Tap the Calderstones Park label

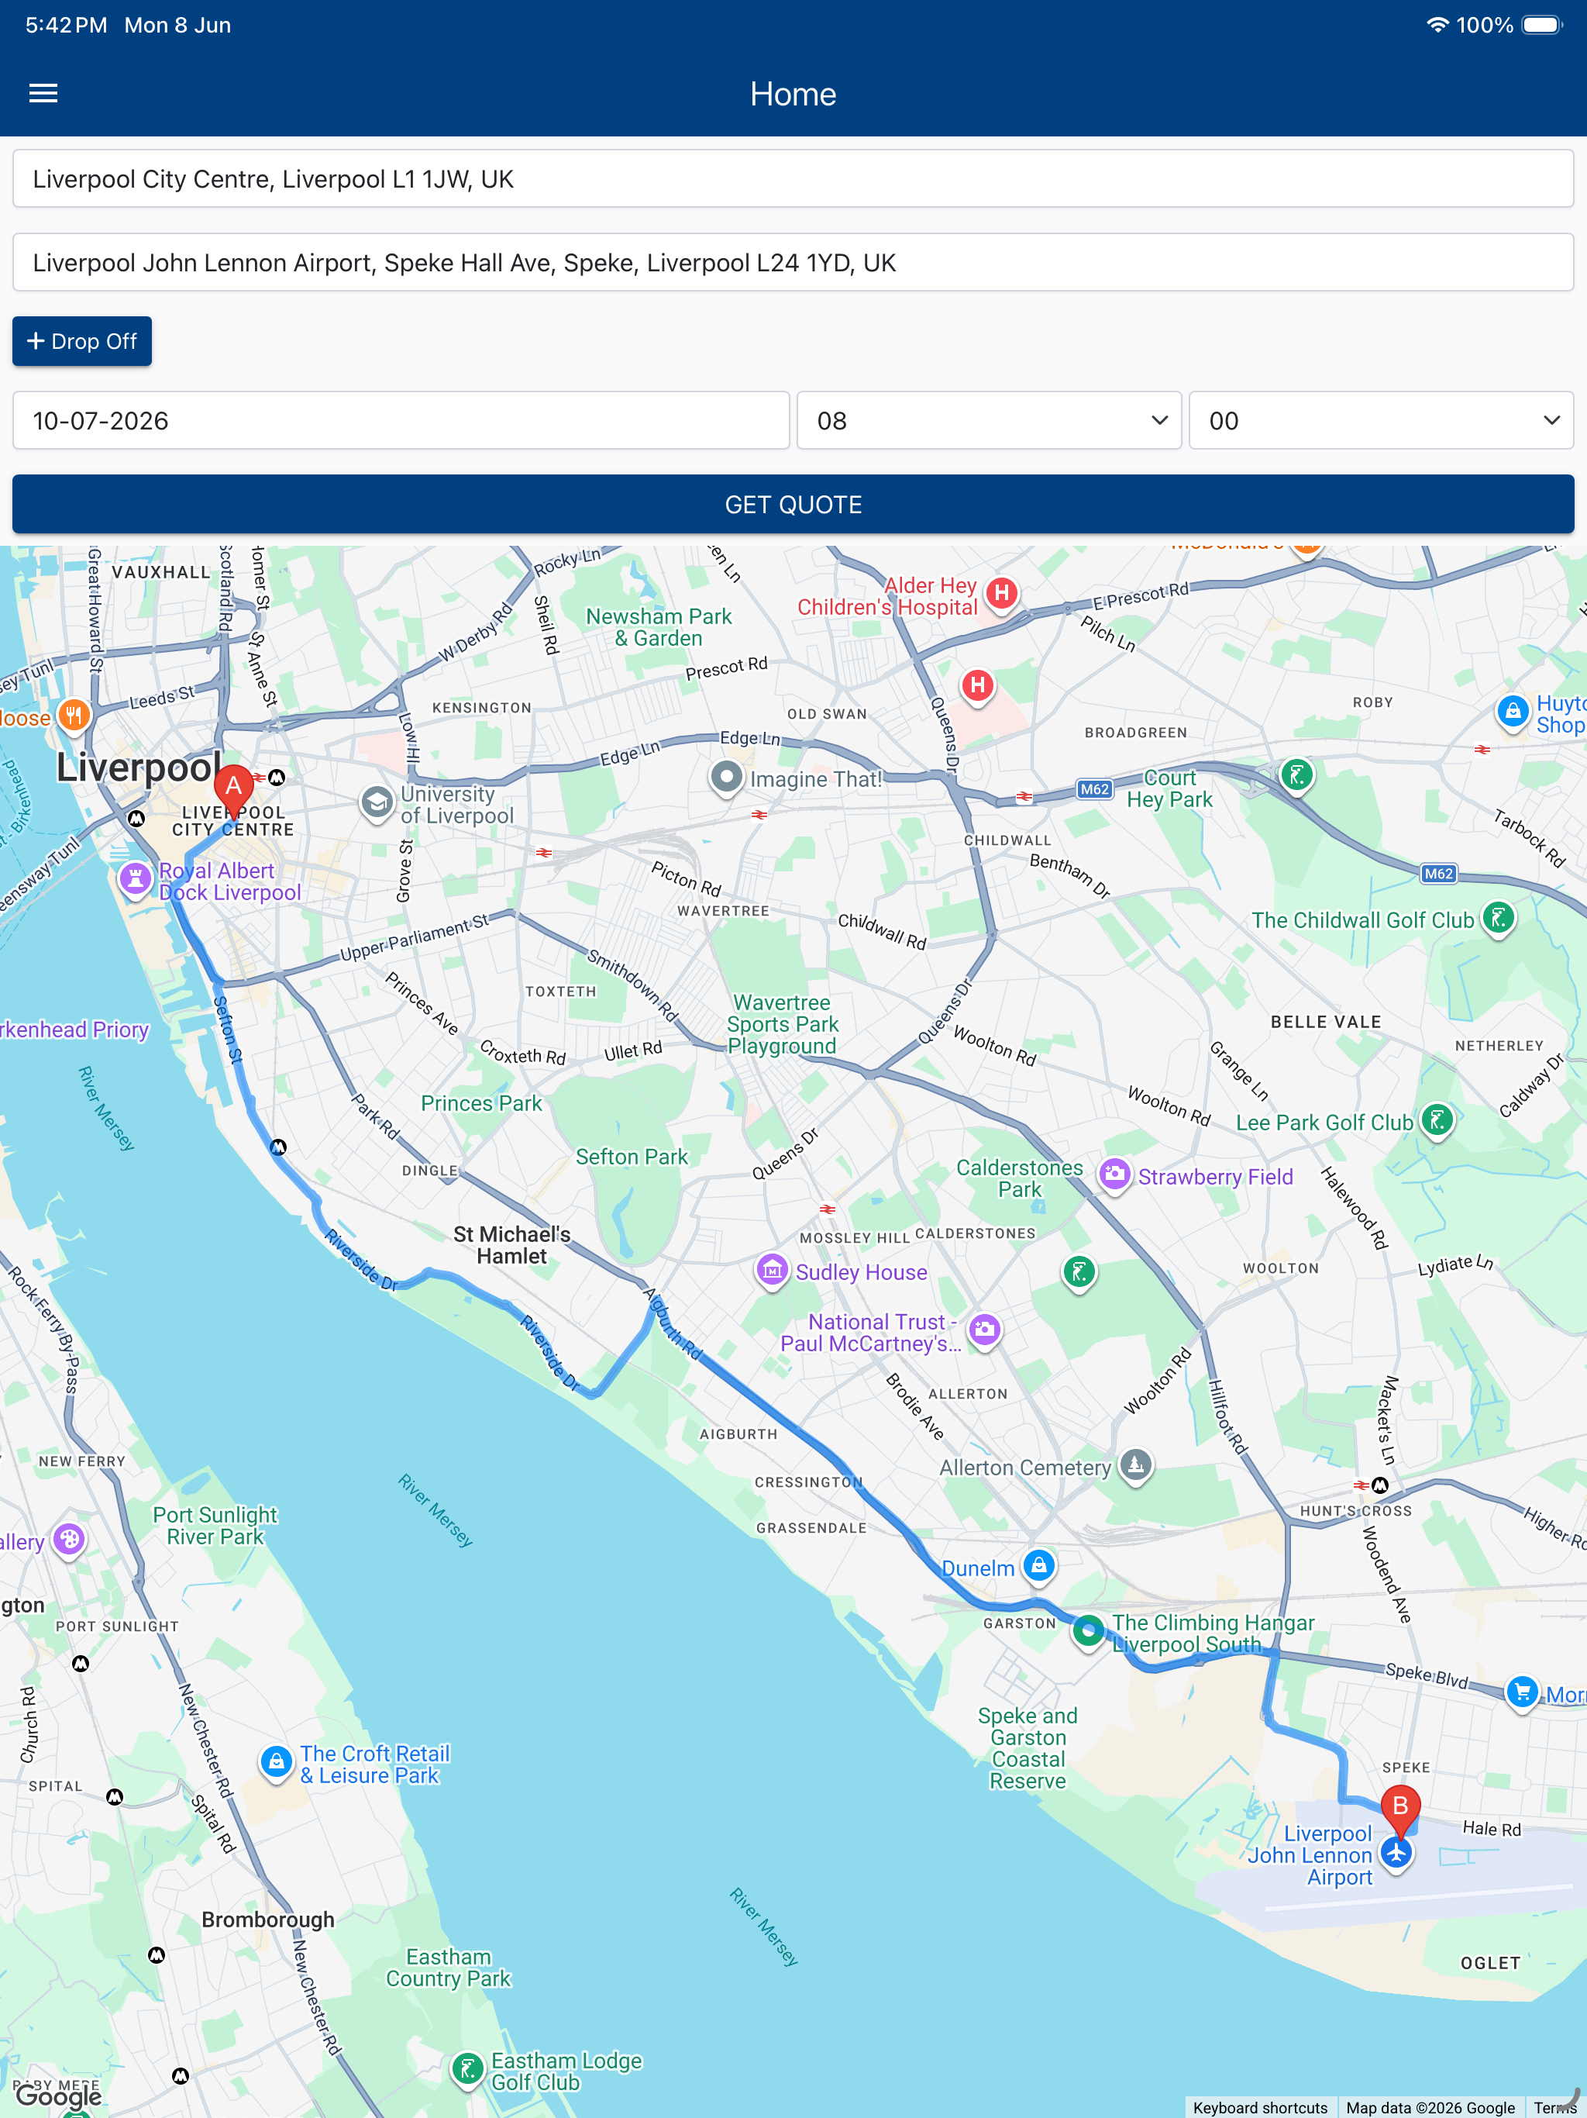(x=1020, y=1178)
